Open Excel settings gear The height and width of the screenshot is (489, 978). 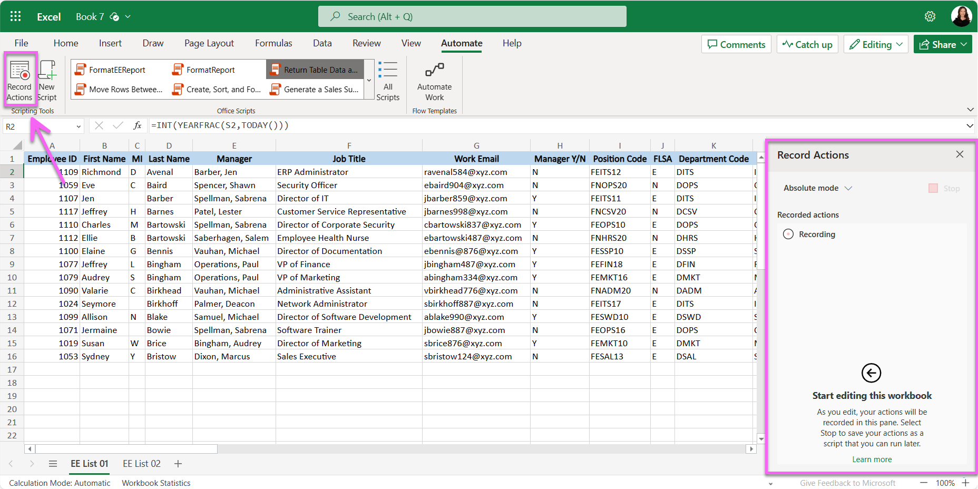(x=930, y=16)
